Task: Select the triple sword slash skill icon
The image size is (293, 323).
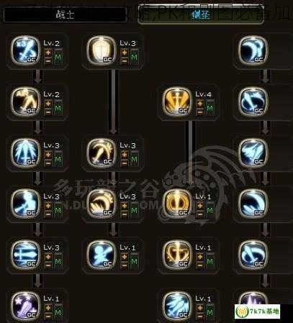Action: coord(25,51)
